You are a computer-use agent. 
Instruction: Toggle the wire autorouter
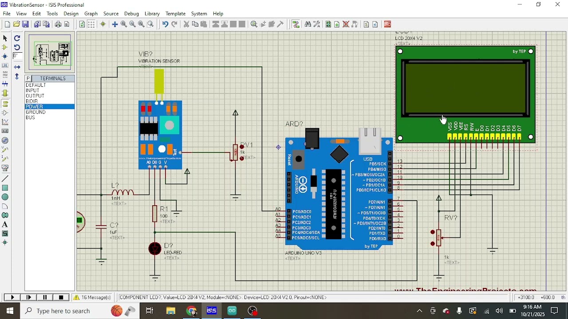click(296, 24)
